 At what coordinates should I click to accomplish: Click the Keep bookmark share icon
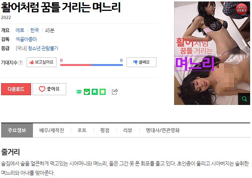tap(95, 92)
